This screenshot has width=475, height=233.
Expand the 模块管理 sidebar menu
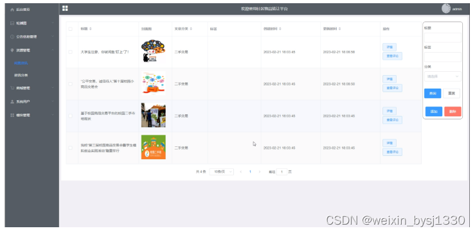53,116
